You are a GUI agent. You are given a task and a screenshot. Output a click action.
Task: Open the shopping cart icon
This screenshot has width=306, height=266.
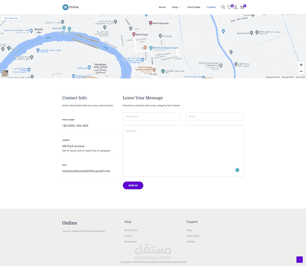(242, 7)
